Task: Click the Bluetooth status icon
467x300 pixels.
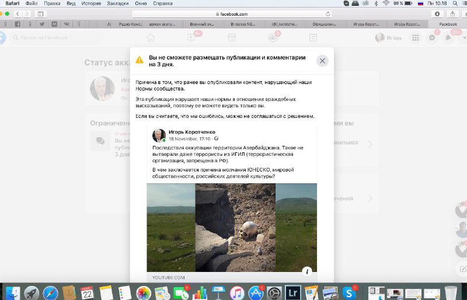Action: point(376,4)
